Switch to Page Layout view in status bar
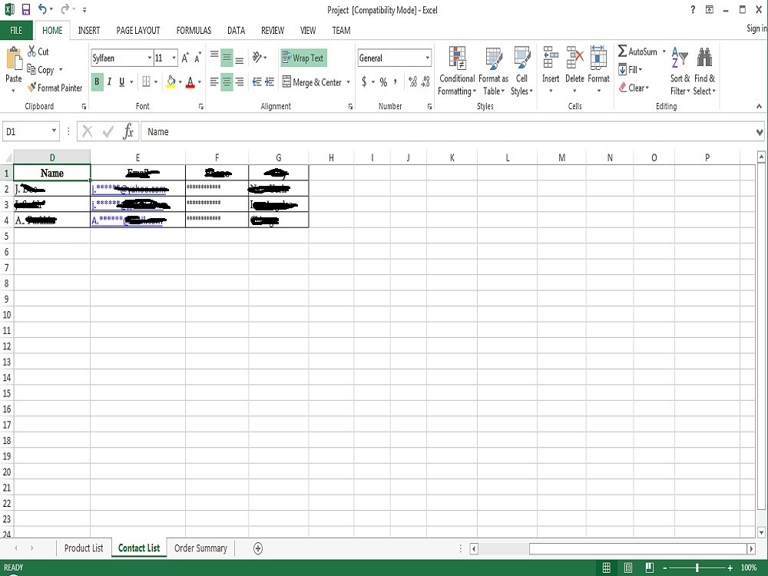This screenshot has height=576, width=768. point(628,568)
